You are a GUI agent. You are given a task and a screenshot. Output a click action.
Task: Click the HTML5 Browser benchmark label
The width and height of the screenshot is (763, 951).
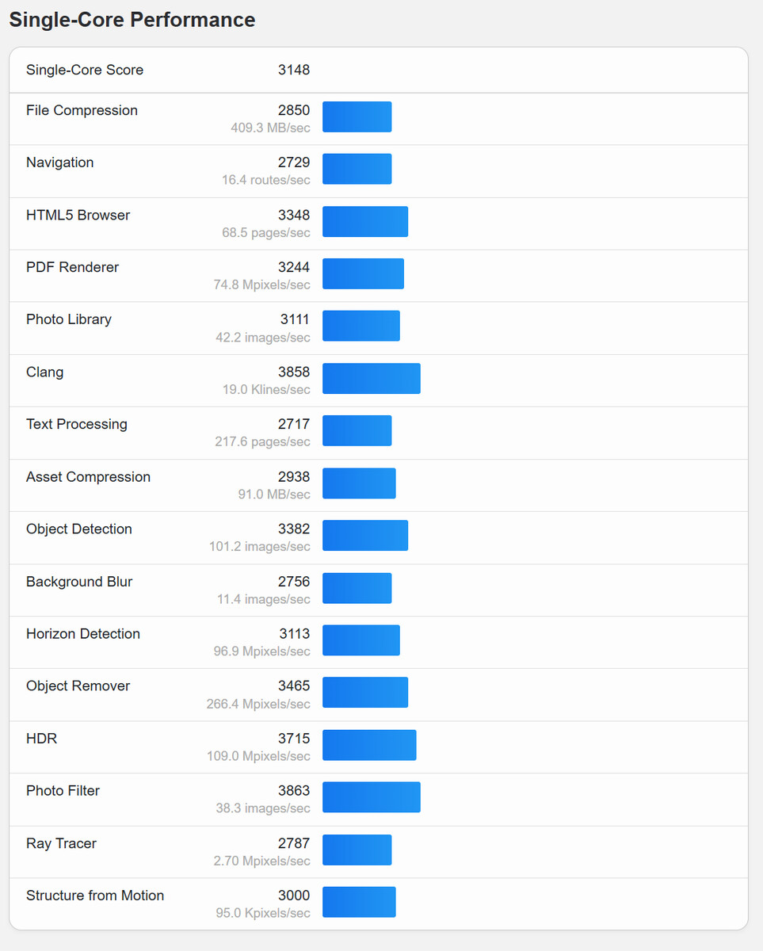[x=78, y=216]
